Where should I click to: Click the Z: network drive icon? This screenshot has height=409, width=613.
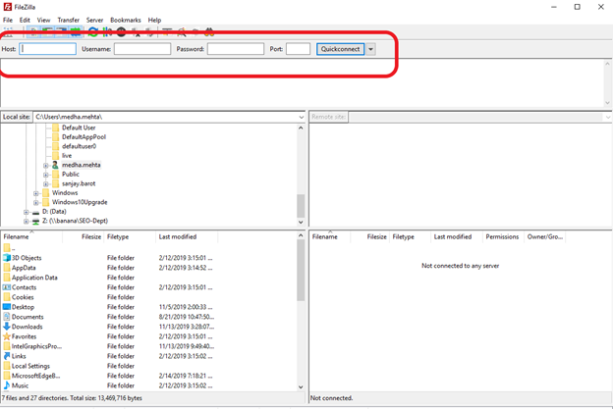pos(36,221)
